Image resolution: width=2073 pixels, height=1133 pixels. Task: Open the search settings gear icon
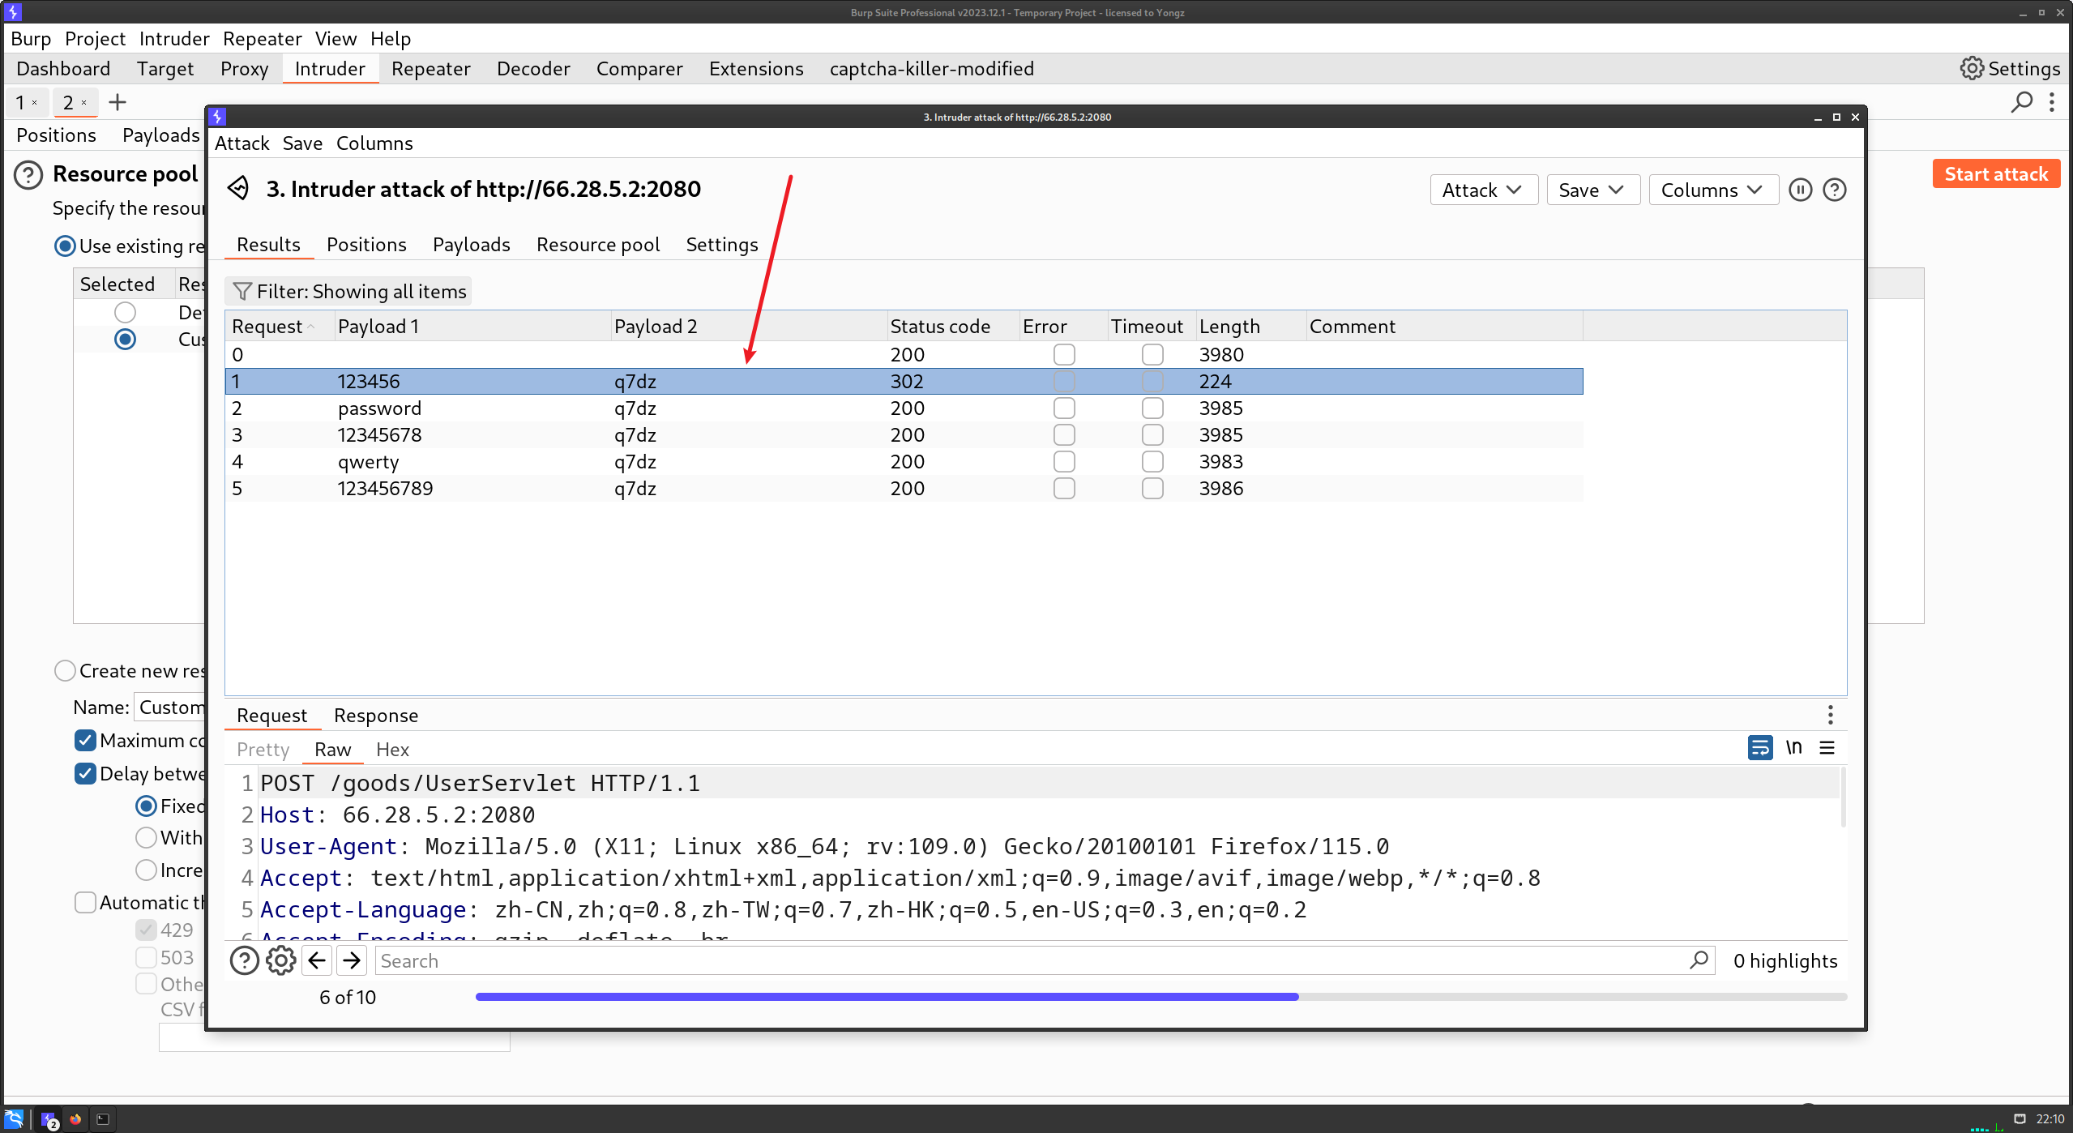pyautogui.click(x=280, y=960)
